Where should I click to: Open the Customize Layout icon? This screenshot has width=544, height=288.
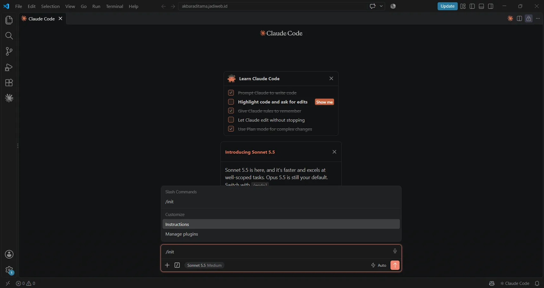pos(463,6)
